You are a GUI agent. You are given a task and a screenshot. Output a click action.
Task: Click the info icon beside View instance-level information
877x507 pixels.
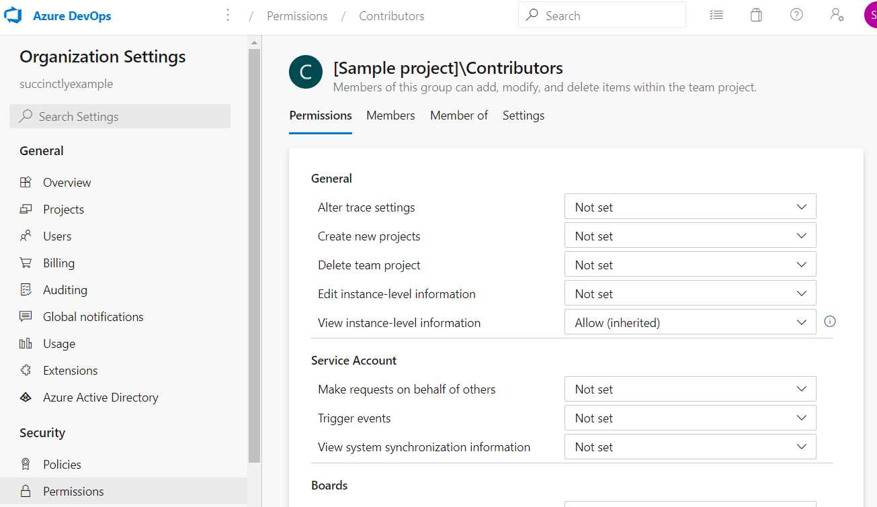coord(829,321)
